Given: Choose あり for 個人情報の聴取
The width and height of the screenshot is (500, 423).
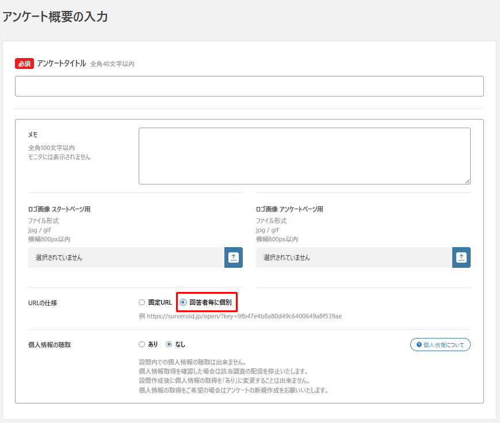Looking at the screenshot, I should [x=142, y=344].
